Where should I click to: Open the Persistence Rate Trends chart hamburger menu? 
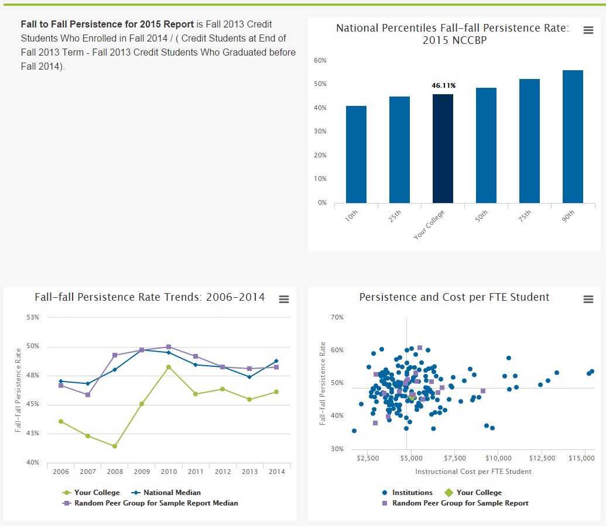coord(284,300)
